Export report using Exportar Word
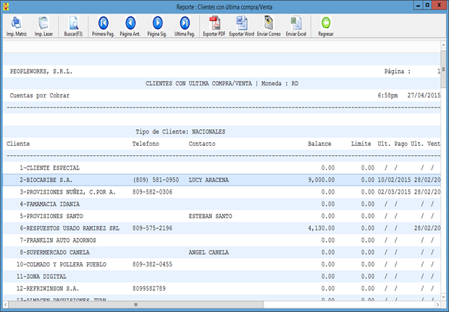This screenshot has height=312, width=449. pos(241,25)
